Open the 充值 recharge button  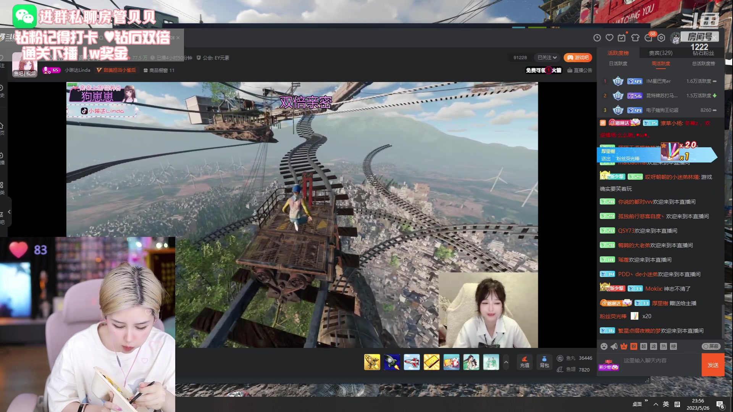(x=525, y=362)
